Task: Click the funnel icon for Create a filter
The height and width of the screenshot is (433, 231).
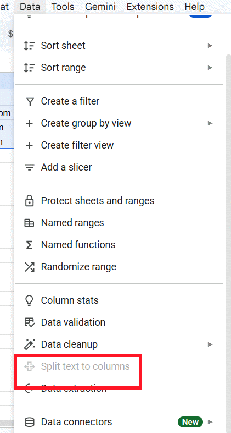Action: tap(29, 102)
